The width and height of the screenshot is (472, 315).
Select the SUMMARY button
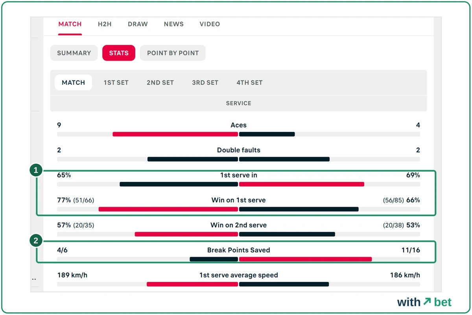click(74, 53)
